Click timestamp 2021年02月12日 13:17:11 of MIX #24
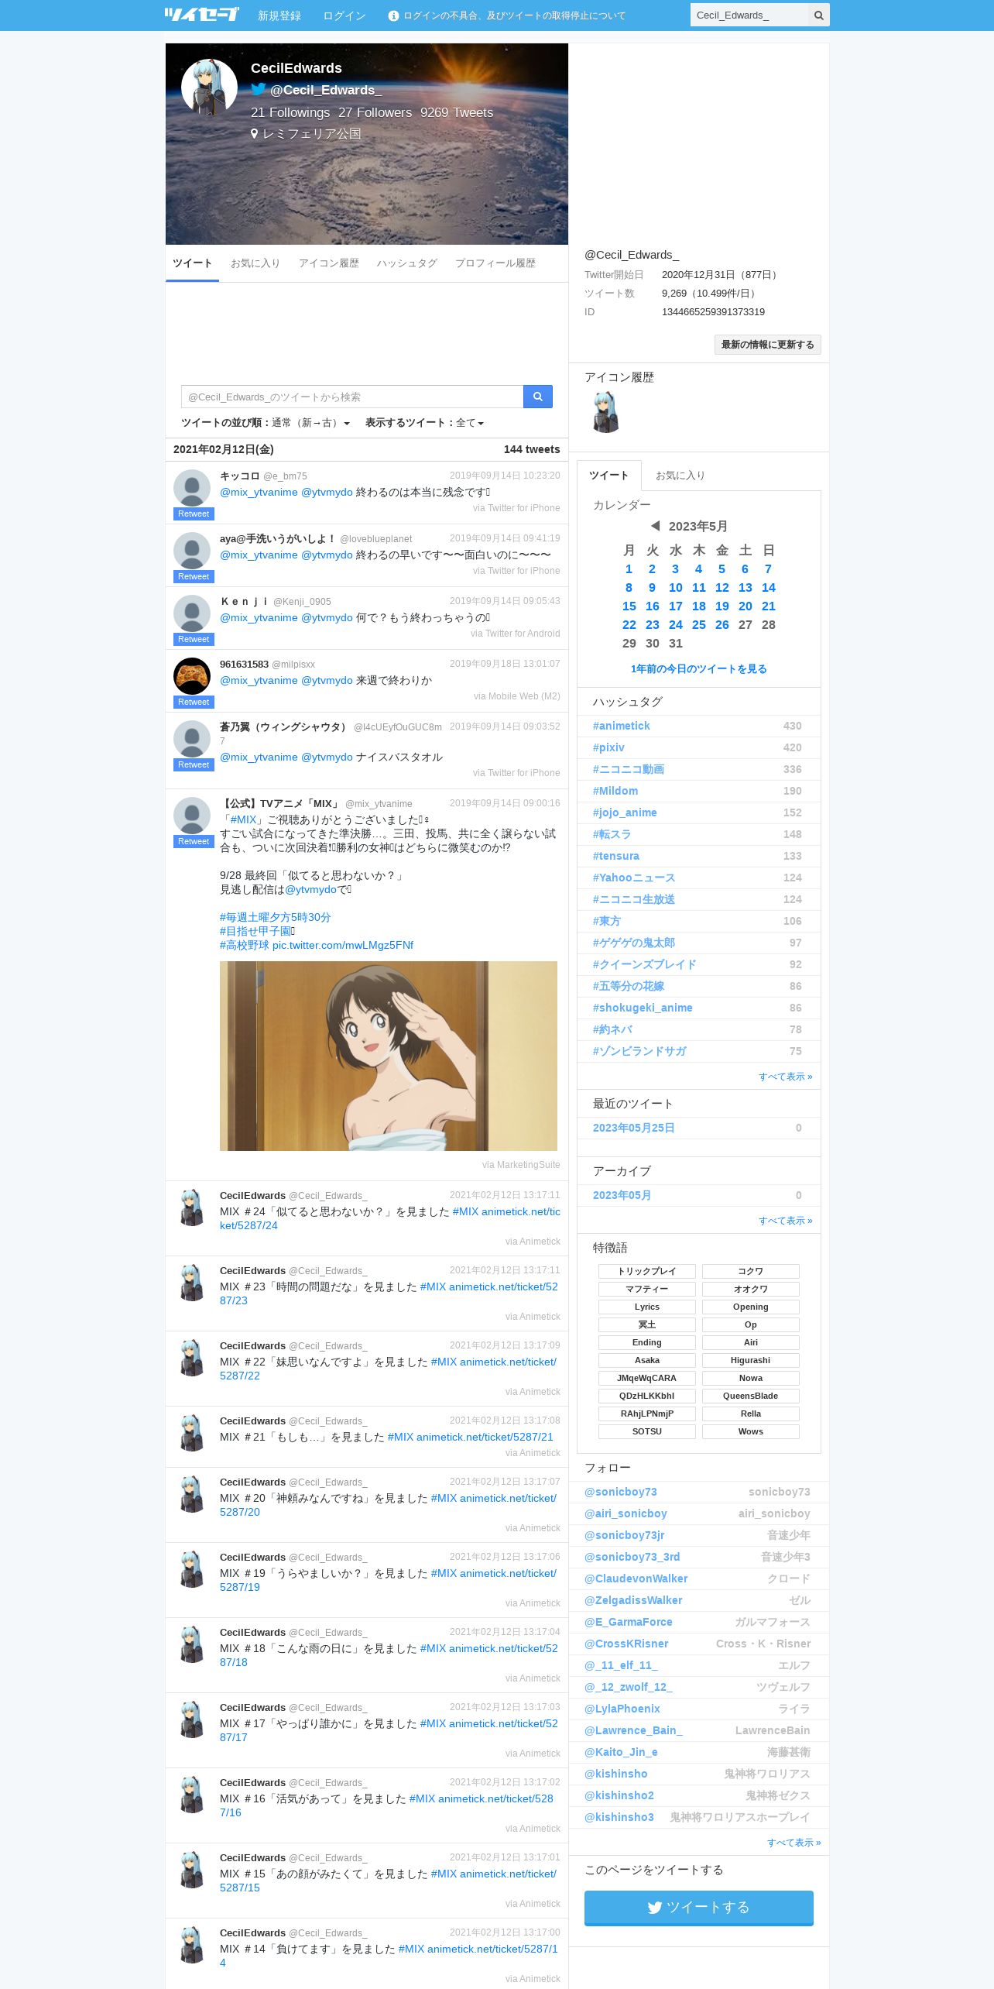The width and height of the screenshot is (994, 1989). tap(505, 1195)
